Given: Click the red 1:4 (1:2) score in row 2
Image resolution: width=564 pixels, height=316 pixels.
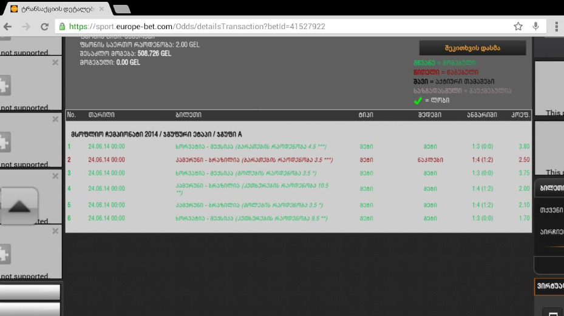Looking at the screenshot, I should 483,160.
